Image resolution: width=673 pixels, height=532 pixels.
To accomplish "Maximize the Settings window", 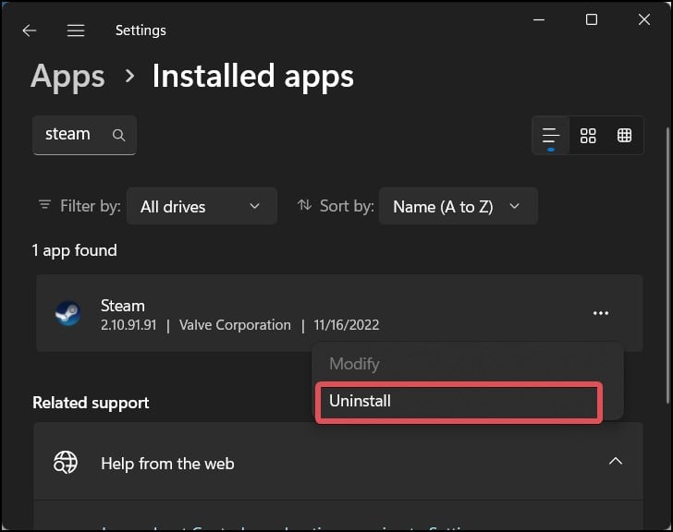I will coord(592,19).
